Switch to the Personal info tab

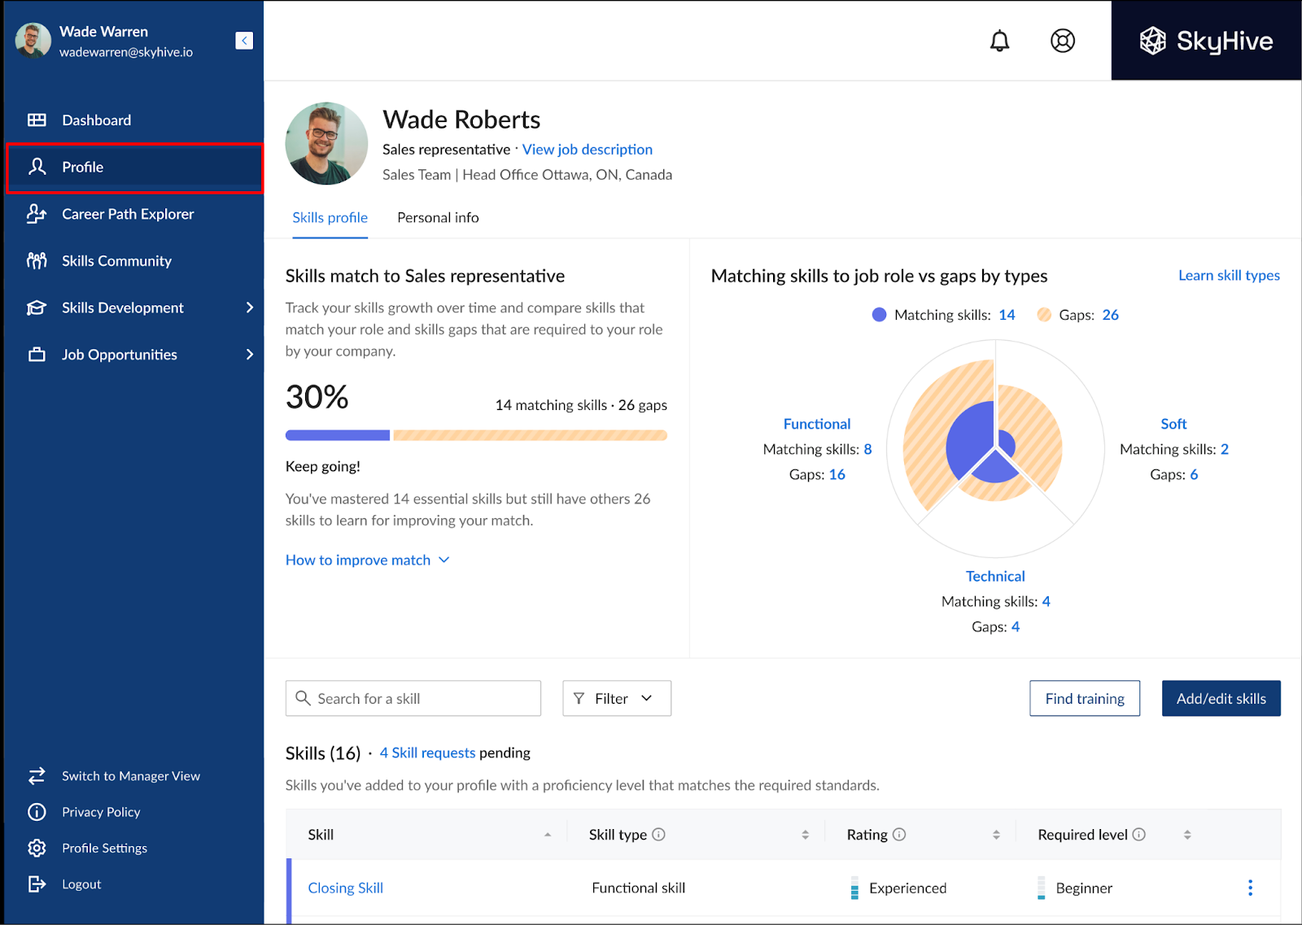[438, 218]
